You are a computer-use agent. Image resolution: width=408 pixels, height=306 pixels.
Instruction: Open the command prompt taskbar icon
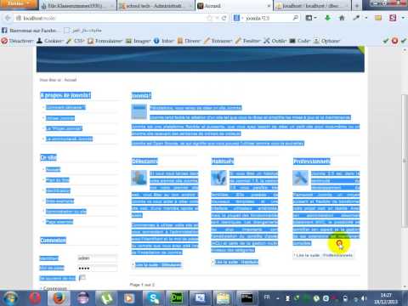246,298
